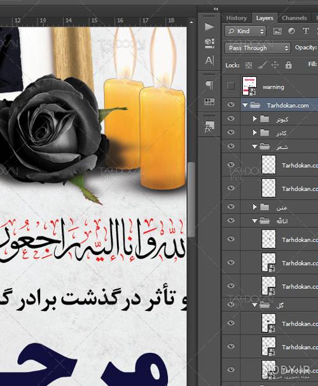Open the Paragraph panel icon
This screenshot has width=318, height=386.
point(209,85)
